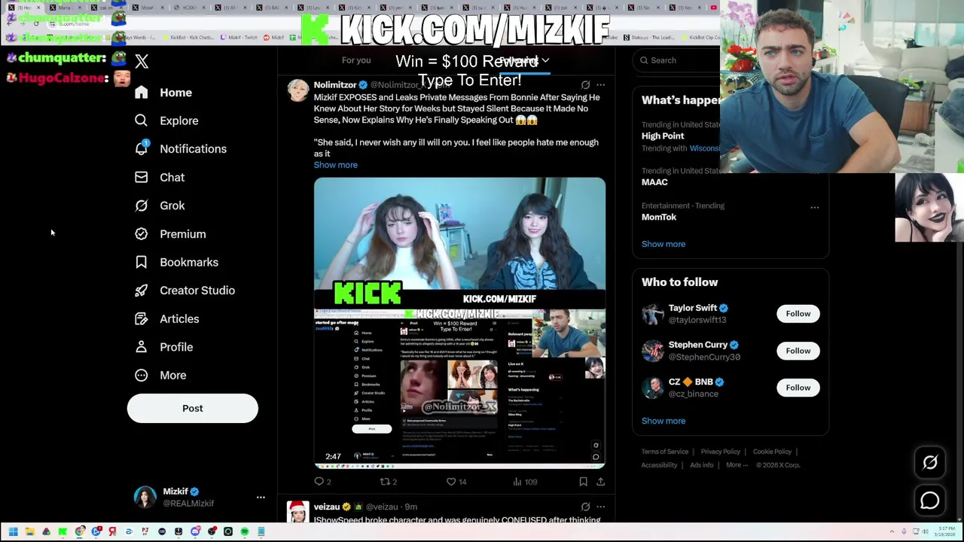The image size is (964, 542).
Task: Click the Grok icon on veizau's post
Action: 585,507
